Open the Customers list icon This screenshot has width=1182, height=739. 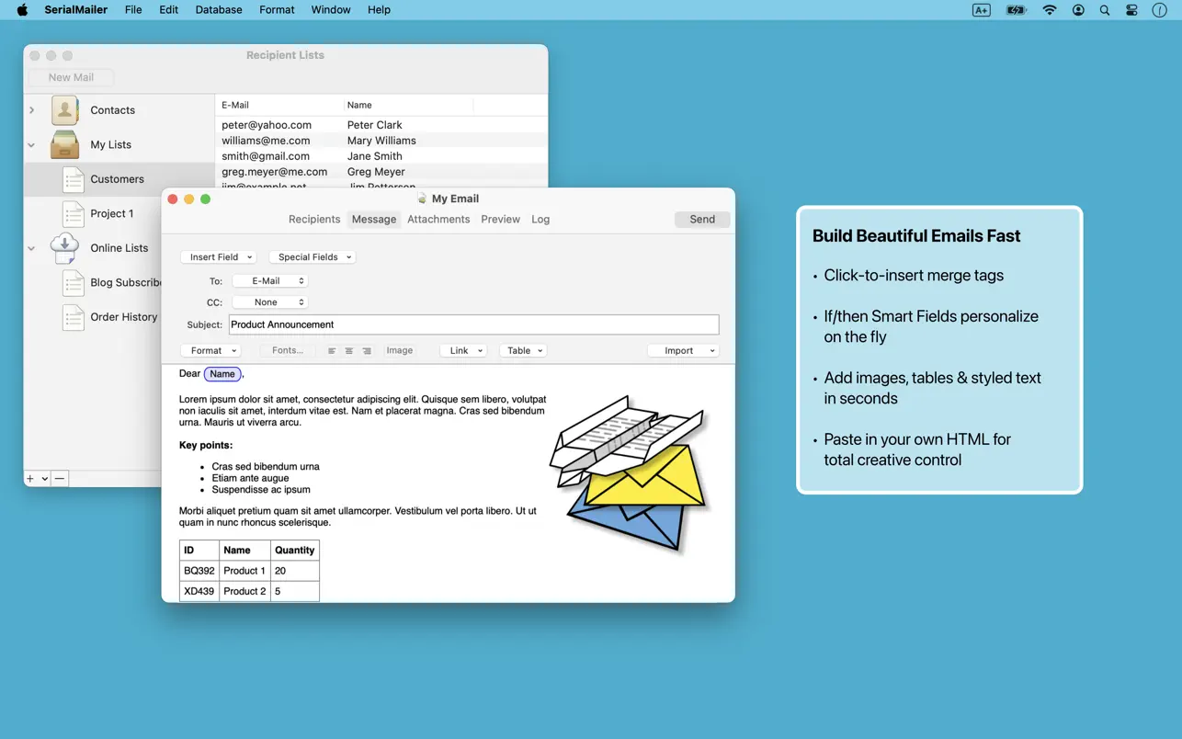click(73, 178)
